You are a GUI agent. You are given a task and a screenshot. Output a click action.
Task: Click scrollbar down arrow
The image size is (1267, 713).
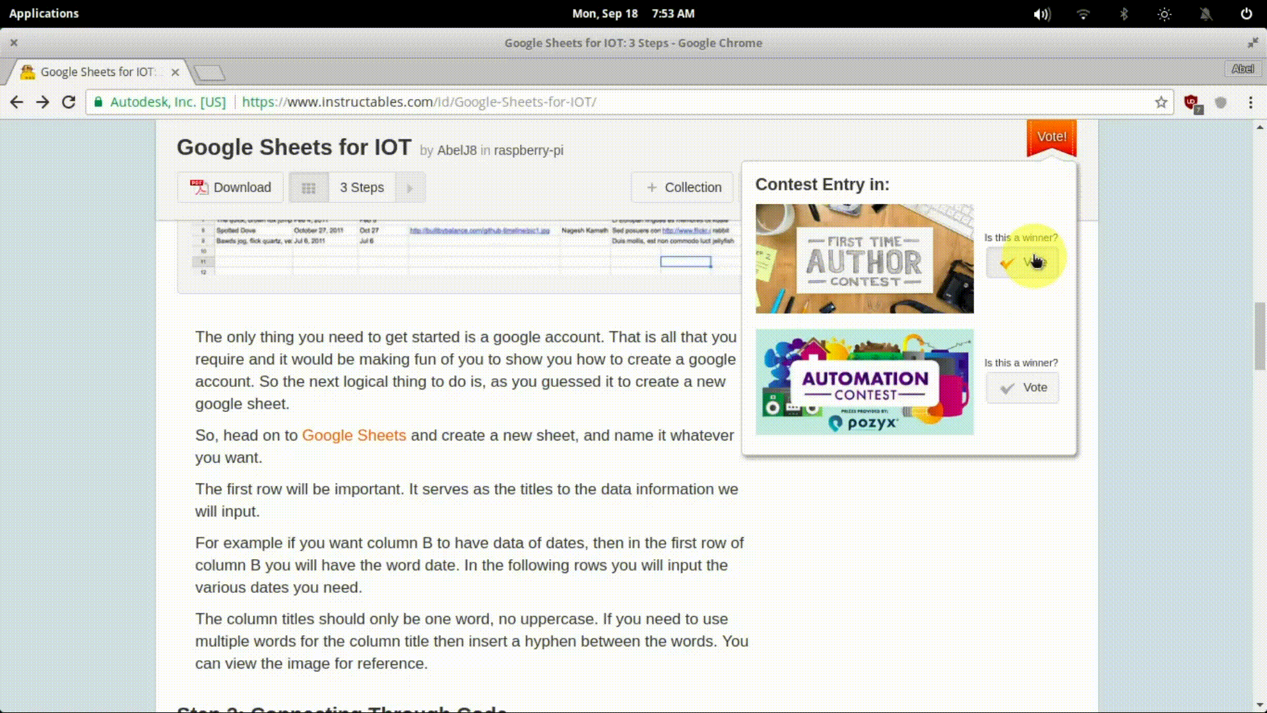(1260, 705)
